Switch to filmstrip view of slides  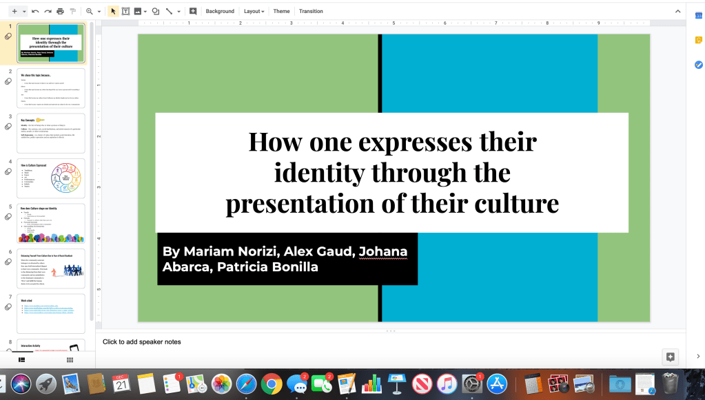pyautogui.click(x=21, y=359)
